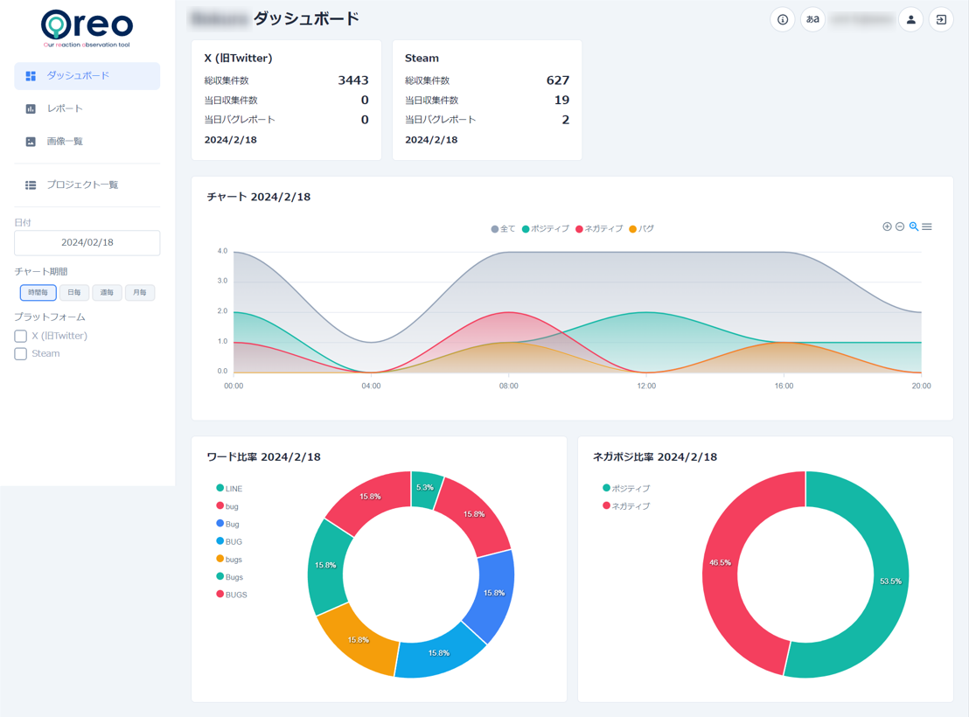The width and height of the screenshot is (969, 717).
Task: Open 画像一覧 from the sidebar
Action: click(x=65, y=142)
